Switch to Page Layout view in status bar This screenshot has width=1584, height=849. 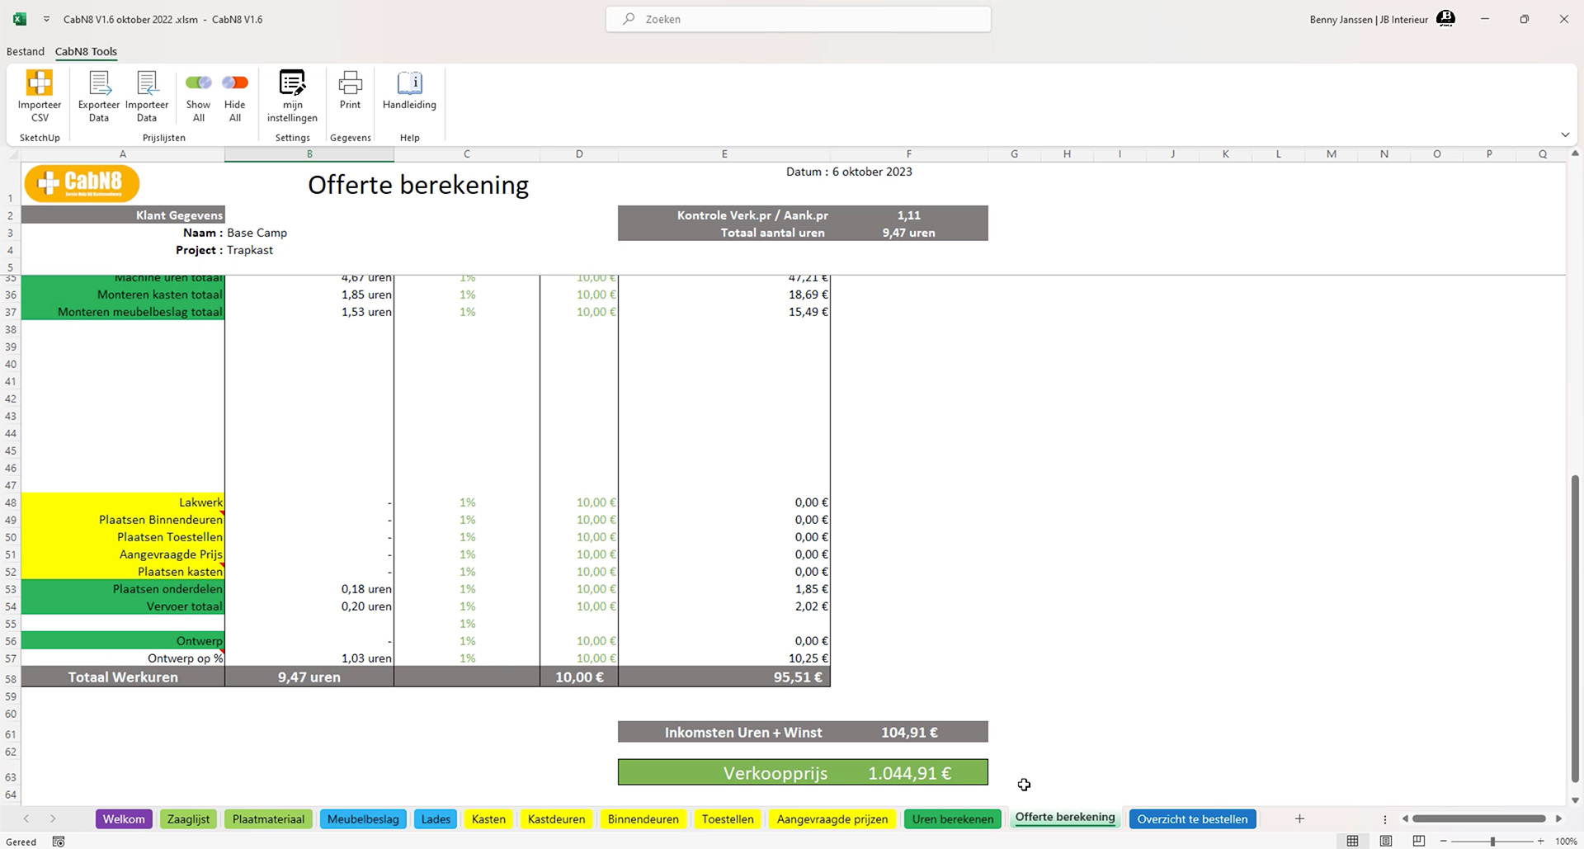(x=1385, y=841)
